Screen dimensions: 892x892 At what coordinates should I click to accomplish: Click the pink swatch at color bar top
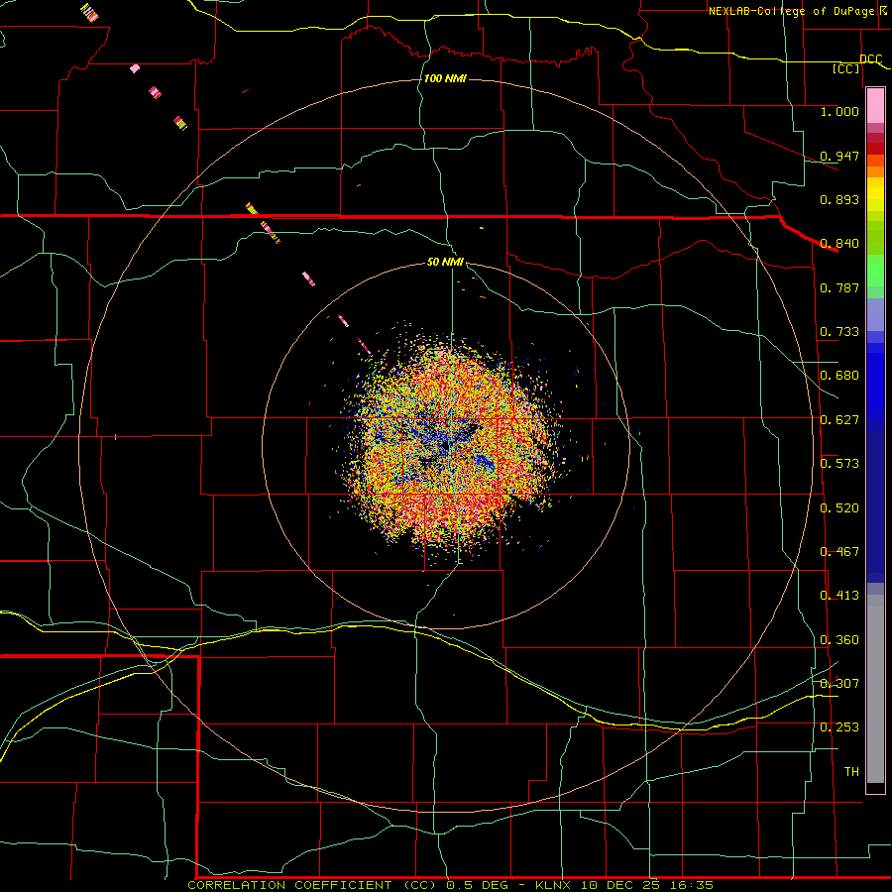875,106
